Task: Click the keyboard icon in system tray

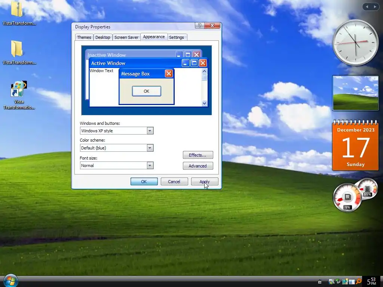Action: point(319,282)
